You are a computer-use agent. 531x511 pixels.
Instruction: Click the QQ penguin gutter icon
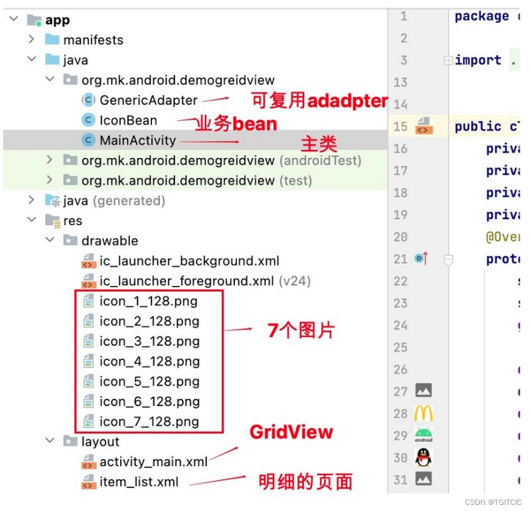click(423, 457)
